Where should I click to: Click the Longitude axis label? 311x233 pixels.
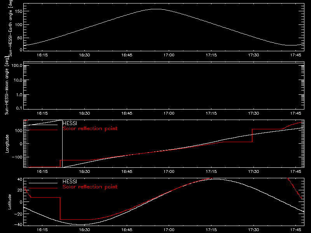pos(7,144)
